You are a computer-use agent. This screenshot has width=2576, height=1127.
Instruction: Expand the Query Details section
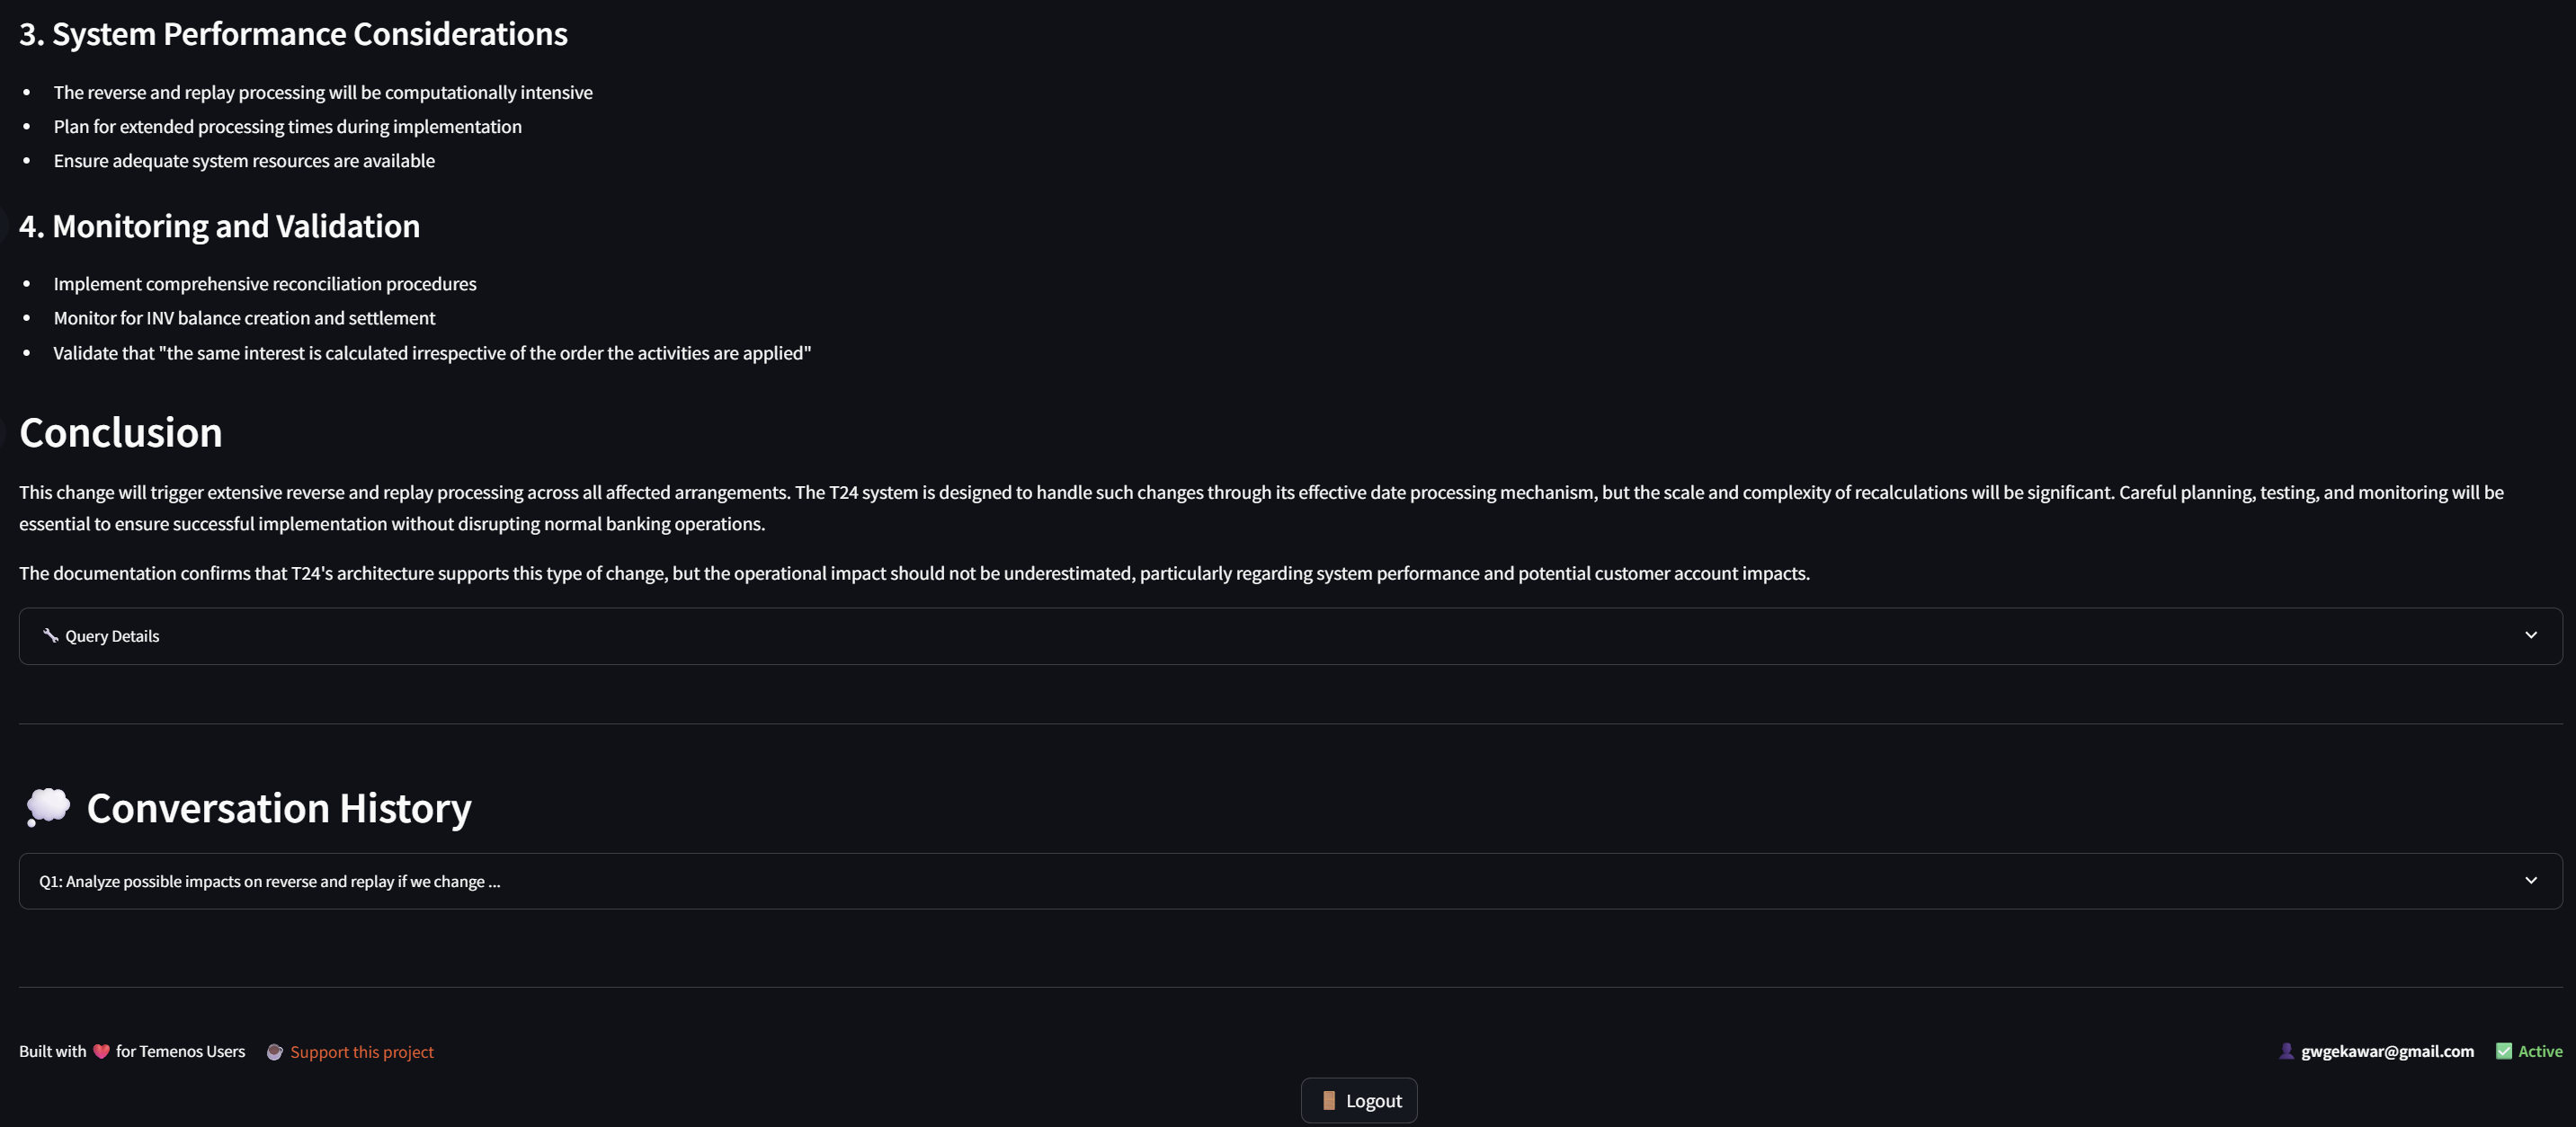[x=1290, y=636]
